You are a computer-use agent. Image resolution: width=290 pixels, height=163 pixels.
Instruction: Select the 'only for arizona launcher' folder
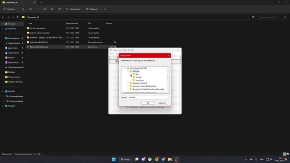(x=40, y=33)
